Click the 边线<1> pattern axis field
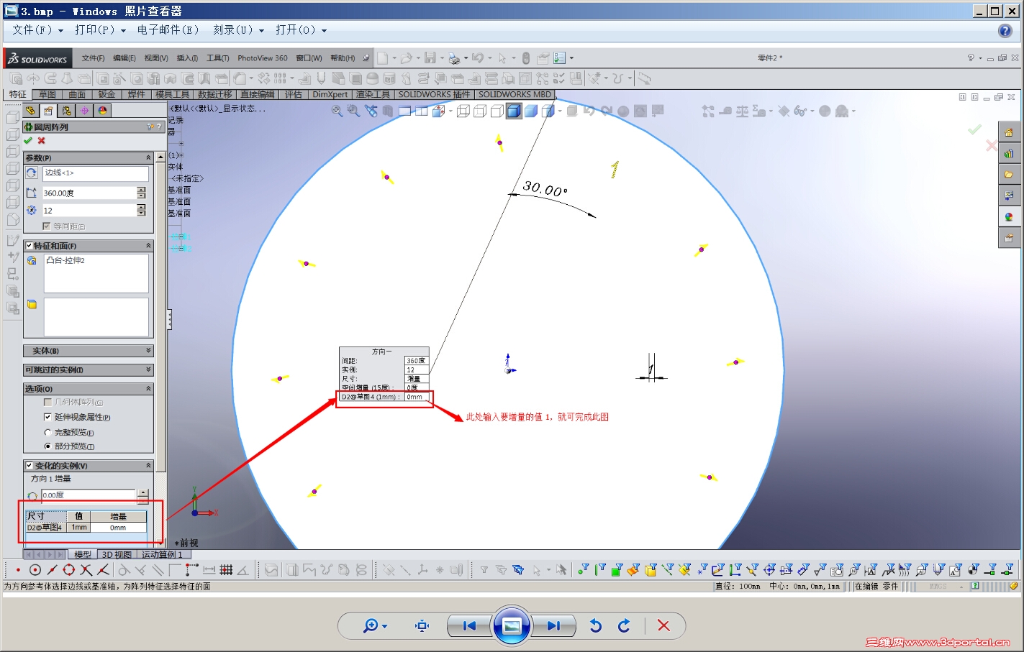The height and width of the screenshot is (652, 1024). click(x=96, y=173)
